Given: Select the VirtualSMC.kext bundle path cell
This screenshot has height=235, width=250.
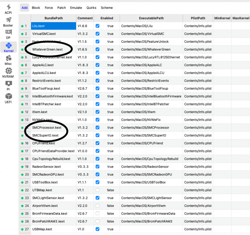Looking at the screenshot, I should [x=53, y=34].
